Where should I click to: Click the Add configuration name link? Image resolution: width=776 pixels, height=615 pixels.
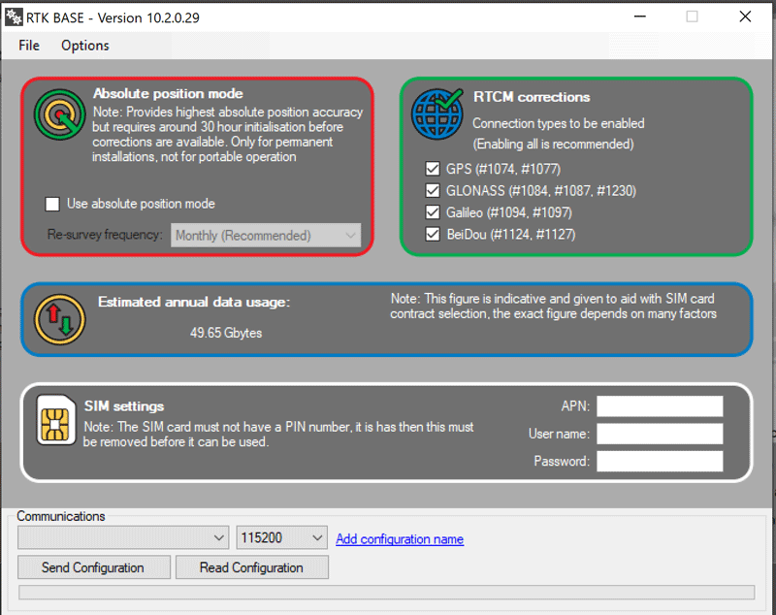click(400, 539)
